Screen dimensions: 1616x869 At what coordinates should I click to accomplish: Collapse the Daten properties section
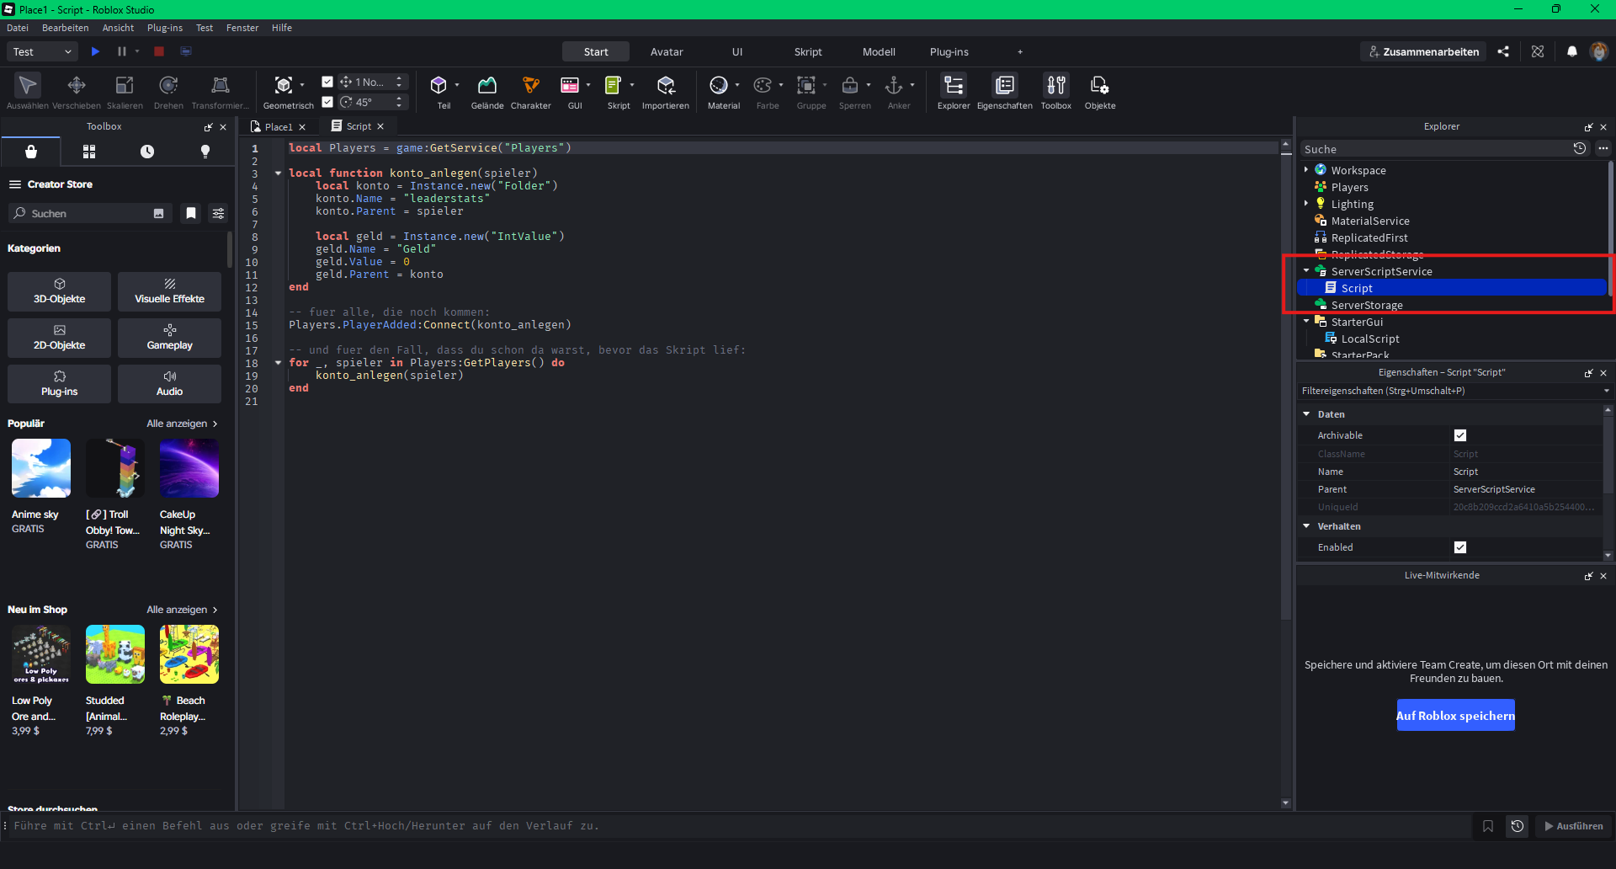[x=1306, y=414]
